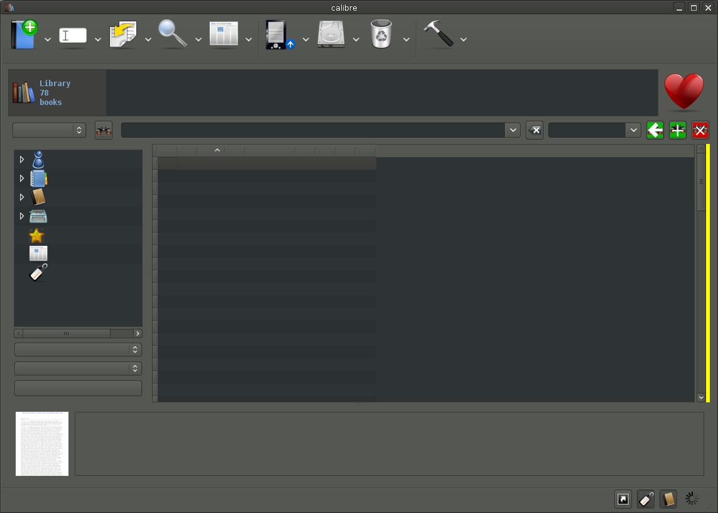Click the Remove books trash icon

coord(381,34)
